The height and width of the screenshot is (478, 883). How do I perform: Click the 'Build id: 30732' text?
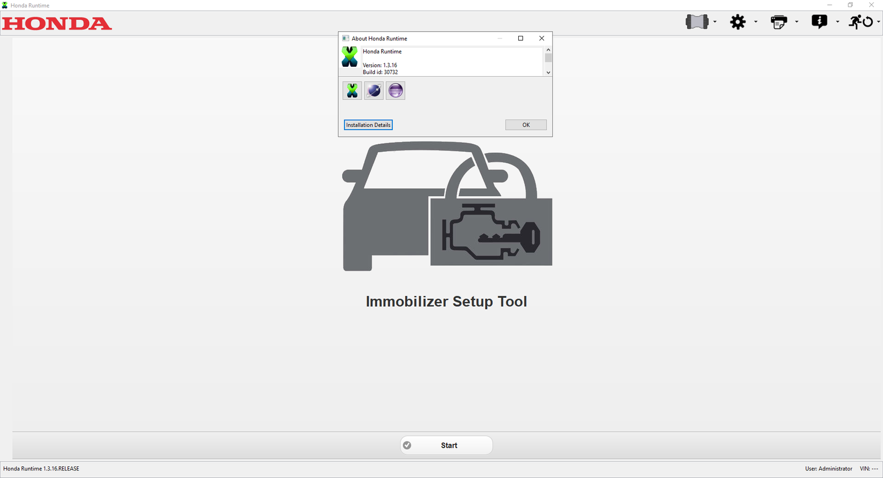[x=380, y=72]
